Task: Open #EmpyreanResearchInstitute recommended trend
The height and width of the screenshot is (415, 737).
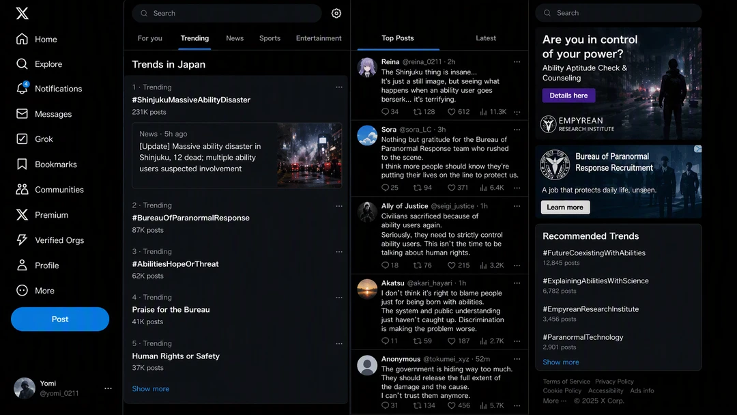Action: (590, 309)
